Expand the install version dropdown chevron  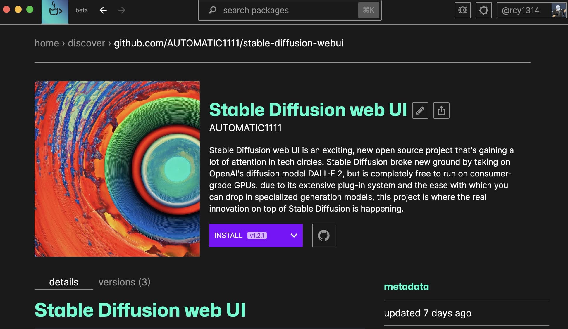(x=294, y=236)
